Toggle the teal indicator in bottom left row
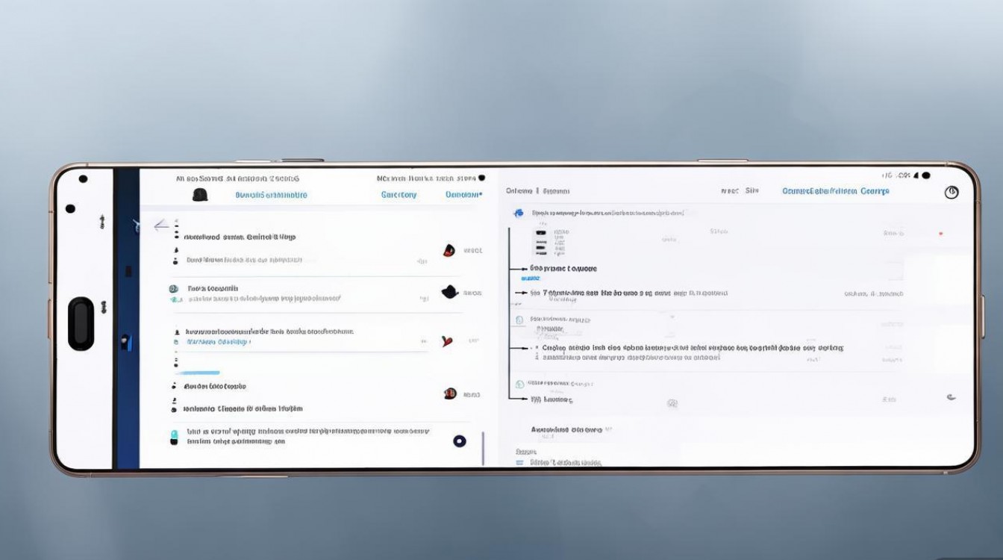 174,435
